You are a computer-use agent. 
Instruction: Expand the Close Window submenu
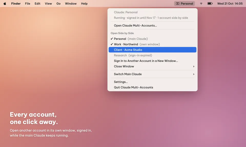[x=152, y=66]
